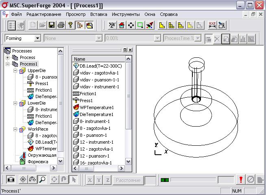Click the bar chart results icon

(243, 39)
